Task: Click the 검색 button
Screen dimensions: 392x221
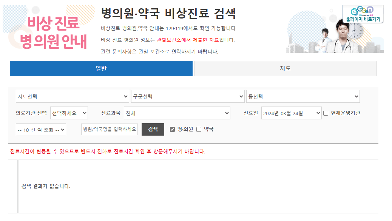Action: click(x=153, y=129)
